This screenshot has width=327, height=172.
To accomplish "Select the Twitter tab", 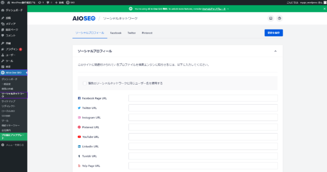I will [132, 33].
